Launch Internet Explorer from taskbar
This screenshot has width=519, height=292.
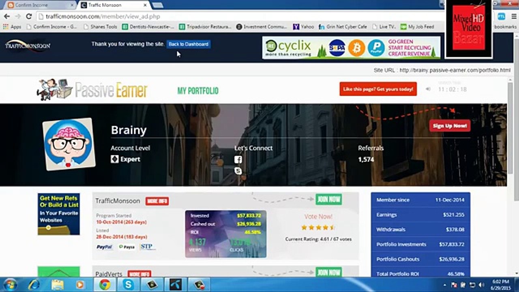34,284
